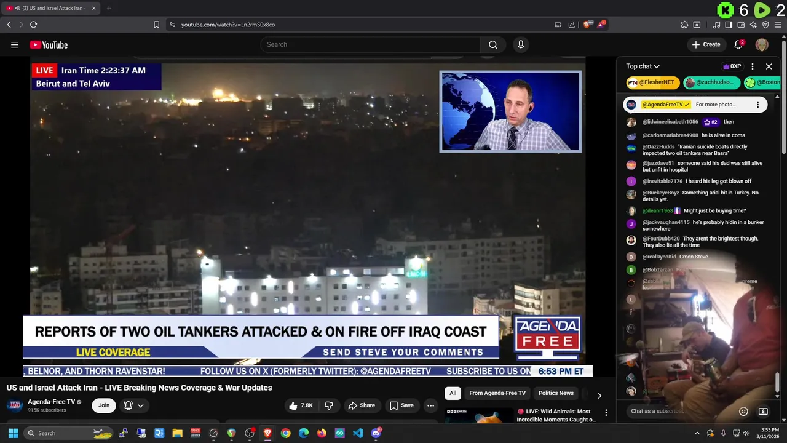Open Visual Studio Code from taskbar
Viewport: 787px width, 443px height.
[358, 433]
